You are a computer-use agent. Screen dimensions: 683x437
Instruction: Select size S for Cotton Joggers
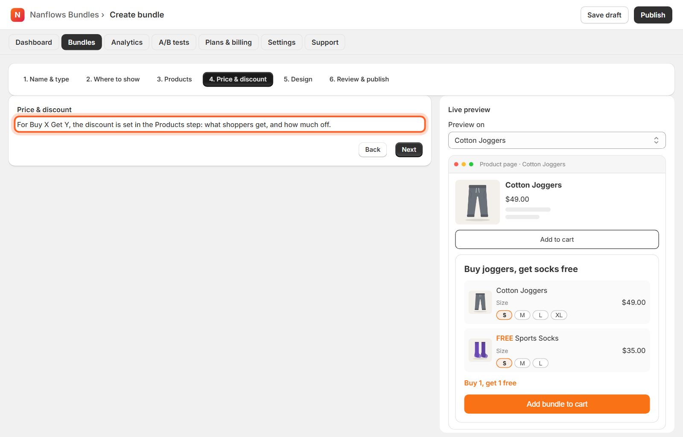504,315
